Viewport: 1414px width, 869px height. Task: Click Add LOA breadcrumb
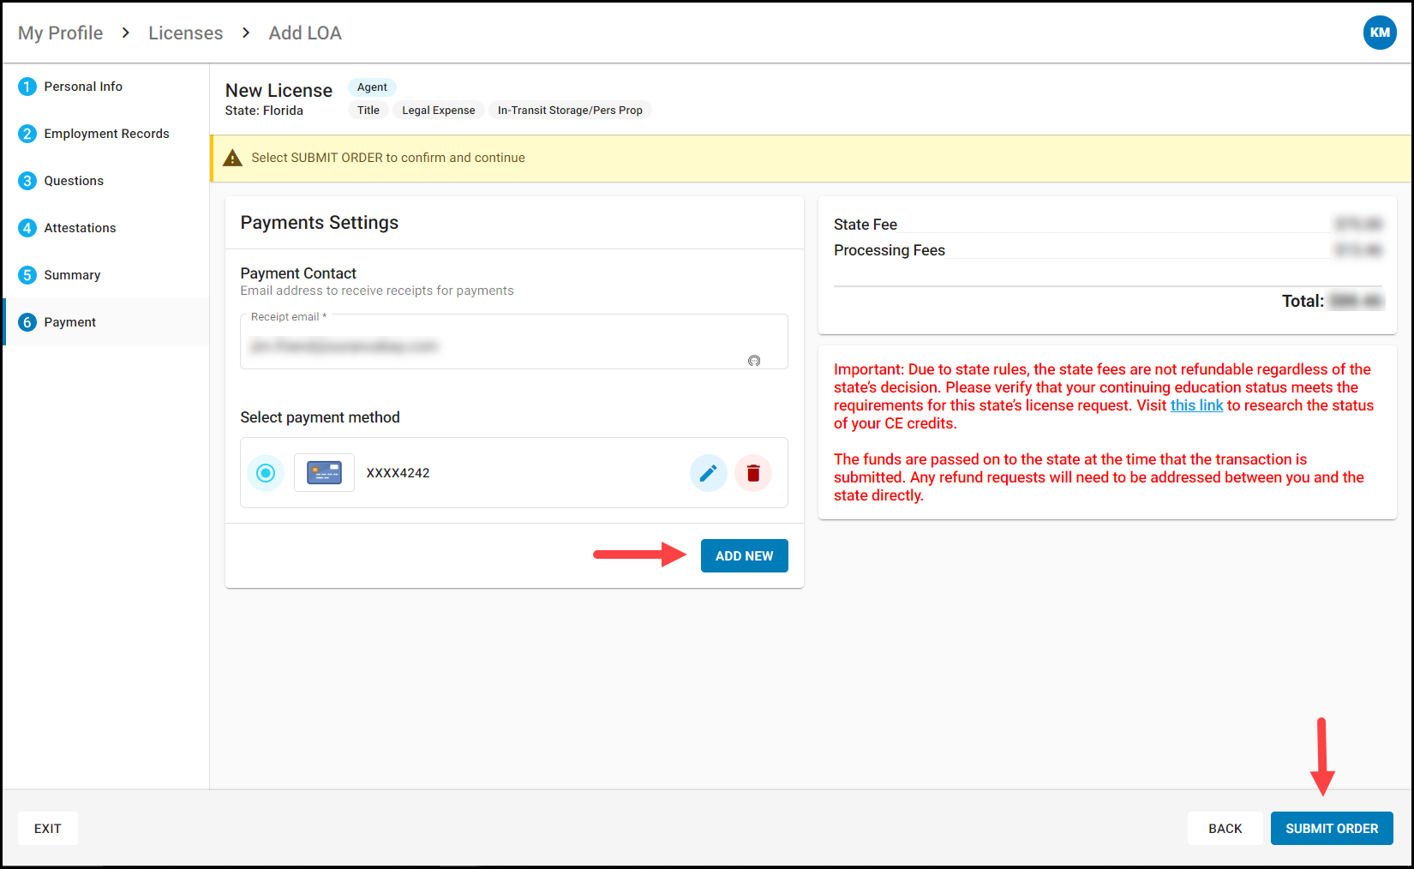pos(305,33)
